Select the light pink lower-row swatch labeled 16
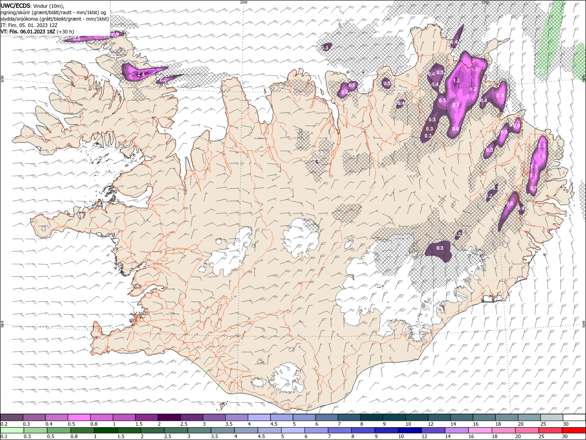Image resolution: width=586 pixels, height=440 pixels. pyautogui.click(x=480, y=430)
